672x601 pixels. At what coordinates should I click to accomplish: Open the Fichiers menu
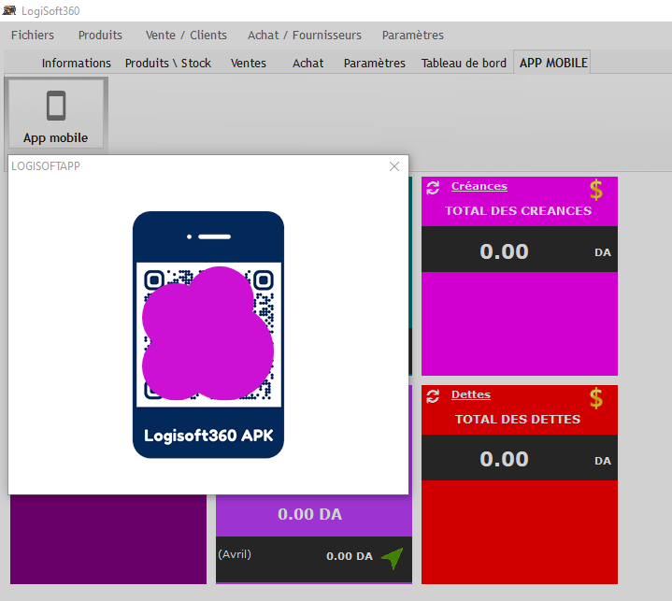(33, 36)
